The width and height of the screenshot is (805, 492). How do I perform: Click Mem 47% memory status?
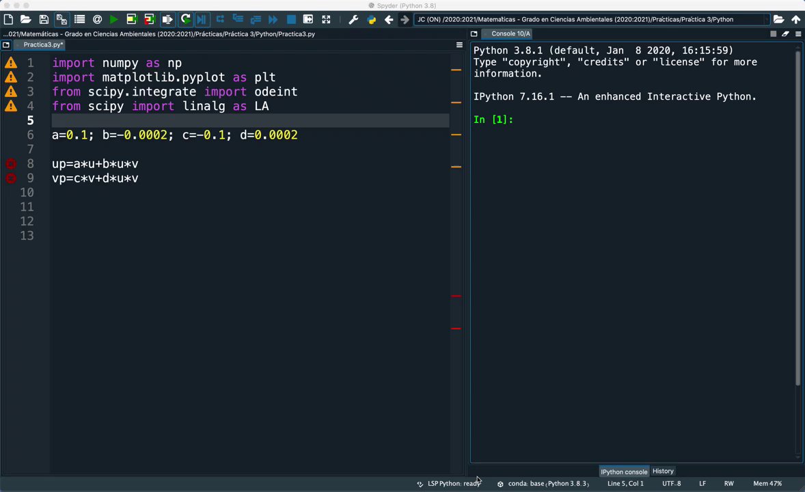(x=767, y=483)
